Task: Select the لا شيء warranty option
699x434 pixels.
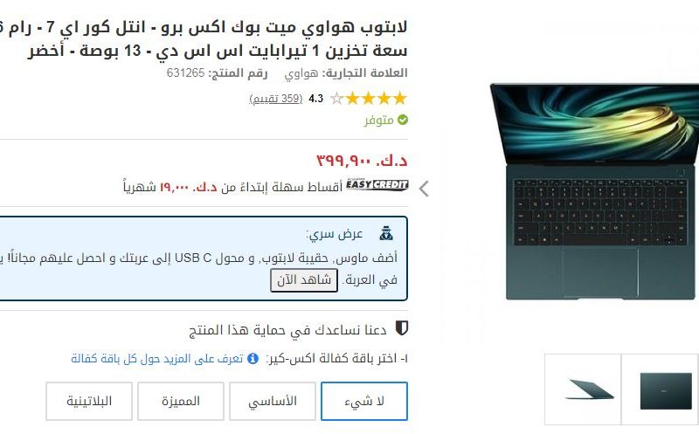Action: tap(364, 401)
